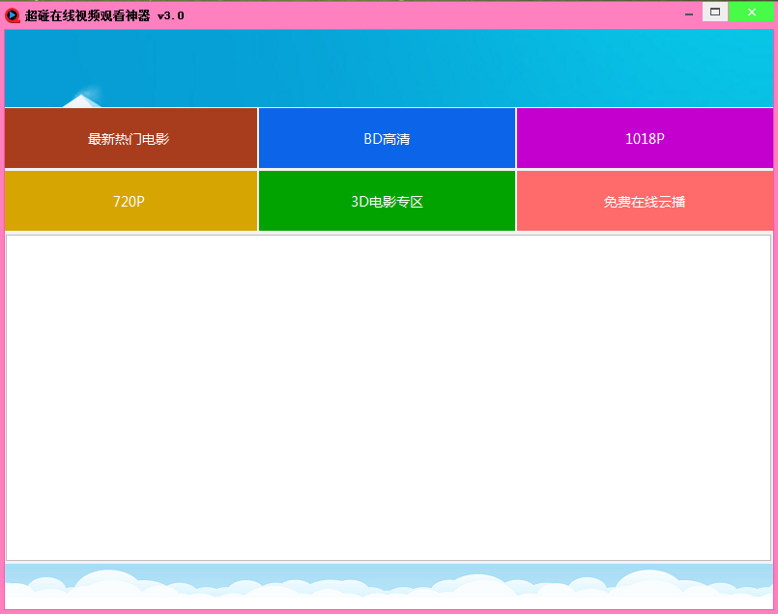Maximize the application window

(715, 12)
